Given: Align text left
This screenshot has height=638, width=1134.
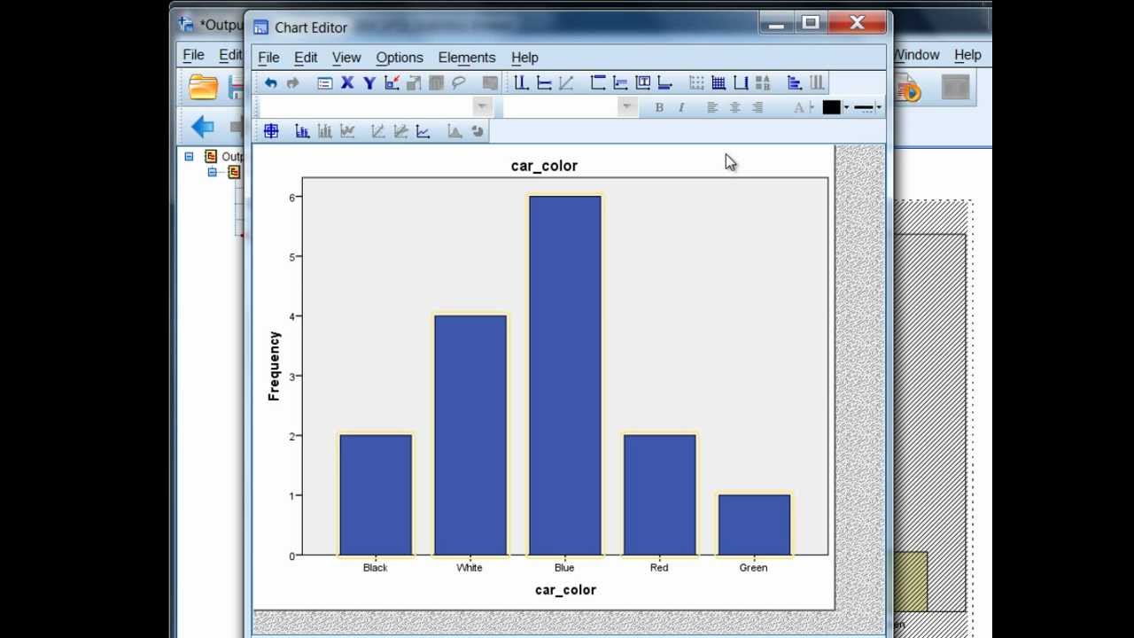Looking at the screenshot, I should coord(712,107).
